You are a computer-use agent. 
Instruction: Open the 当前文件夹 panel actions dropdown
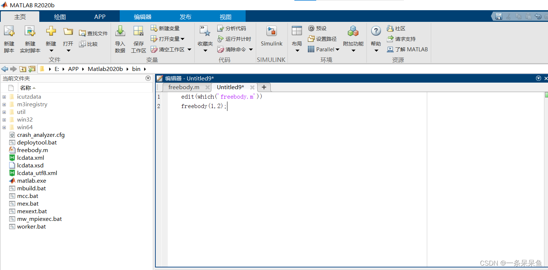[x=148, y=78]
